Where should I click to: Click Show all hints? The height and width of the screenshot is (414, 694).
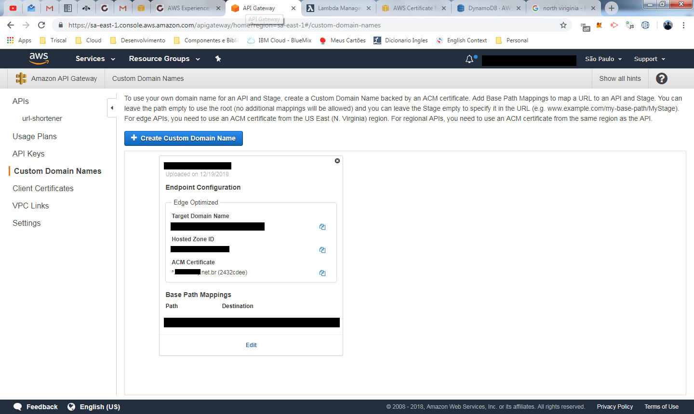[x=620, y=78]
